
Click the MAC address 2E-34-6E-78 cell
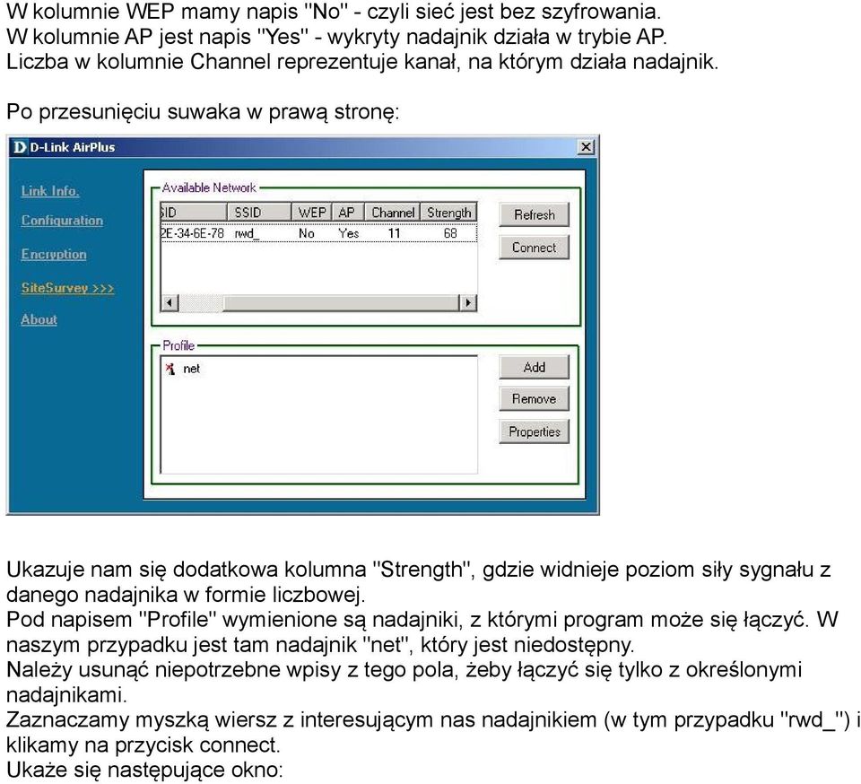point(193,233)
